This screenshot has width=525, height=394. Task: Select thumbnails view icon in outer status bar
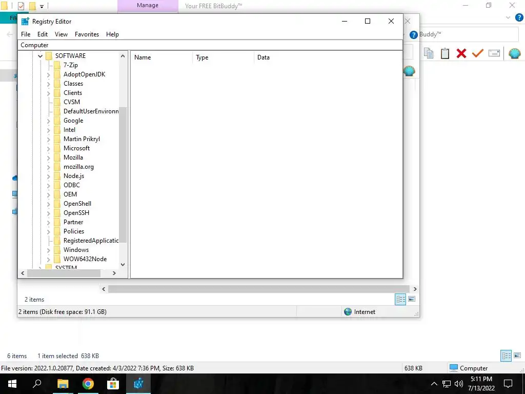click(517, 356)
